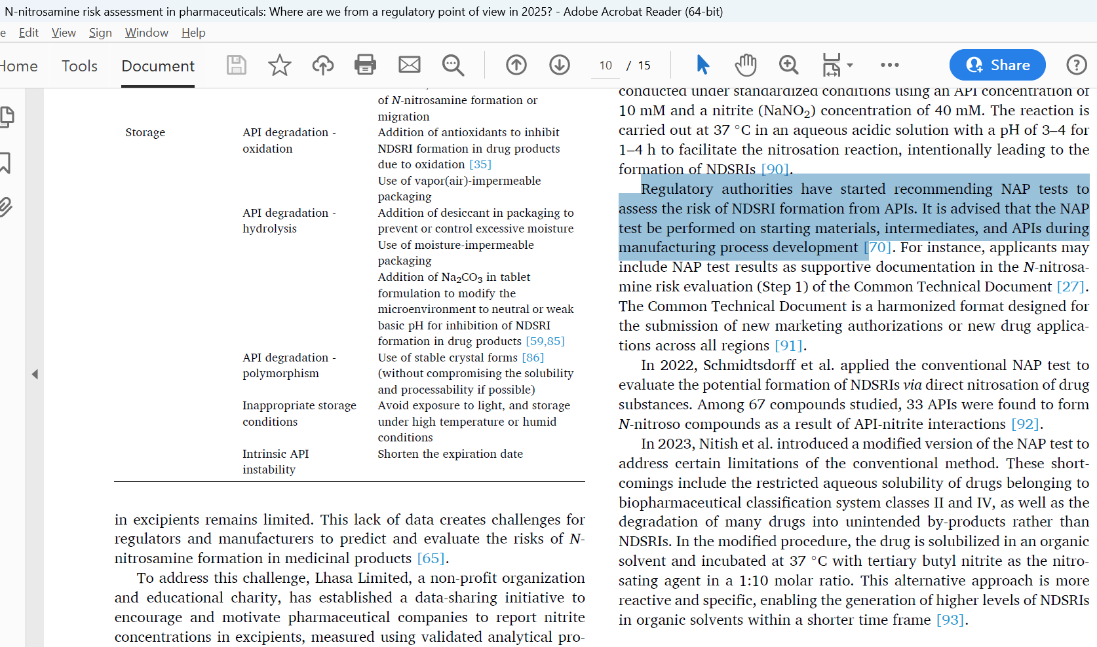Send file by email envelope icon
The width and height of the screenshot is (1097, 647).
410,65
